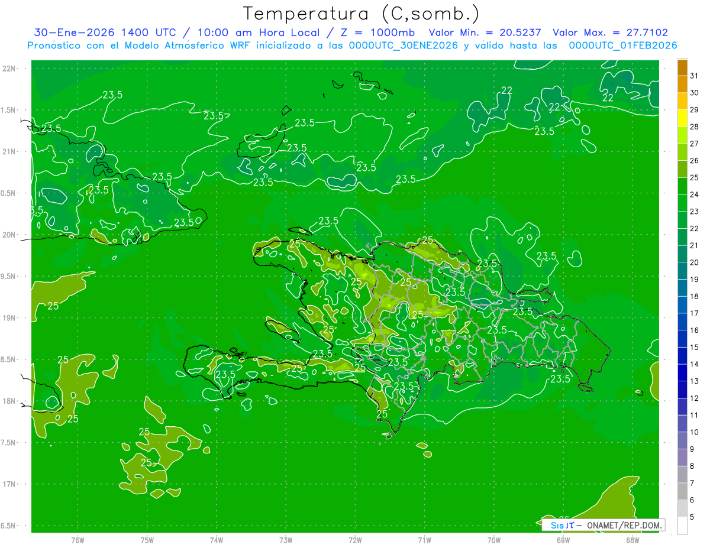Click the 70W longitude label

[493, 540]
